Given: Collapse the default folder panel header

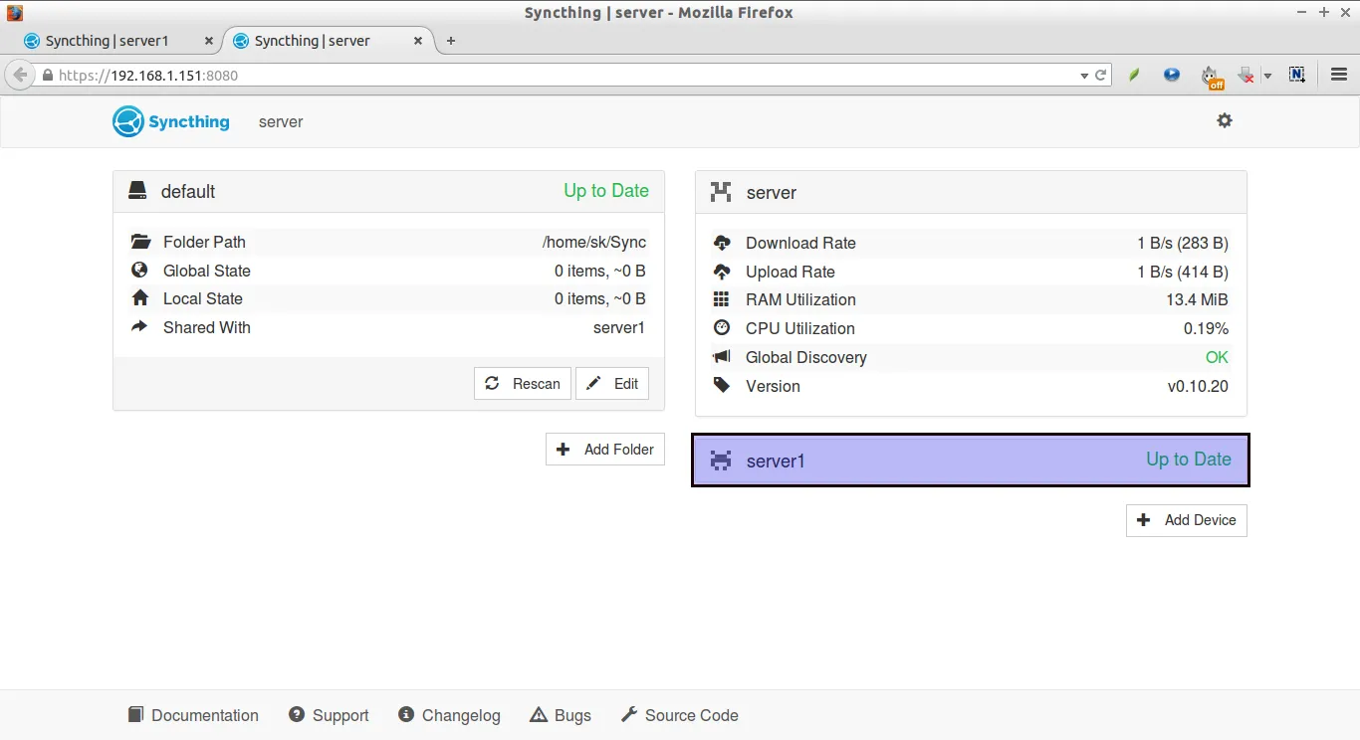Looking at the screenshot, I should (388, 191).
